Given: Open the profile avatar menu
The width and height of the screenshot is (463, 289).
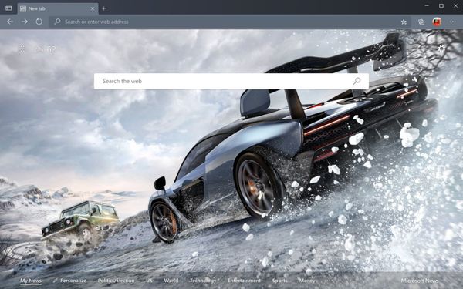Looking at the screenshot, I should point(437,22).
